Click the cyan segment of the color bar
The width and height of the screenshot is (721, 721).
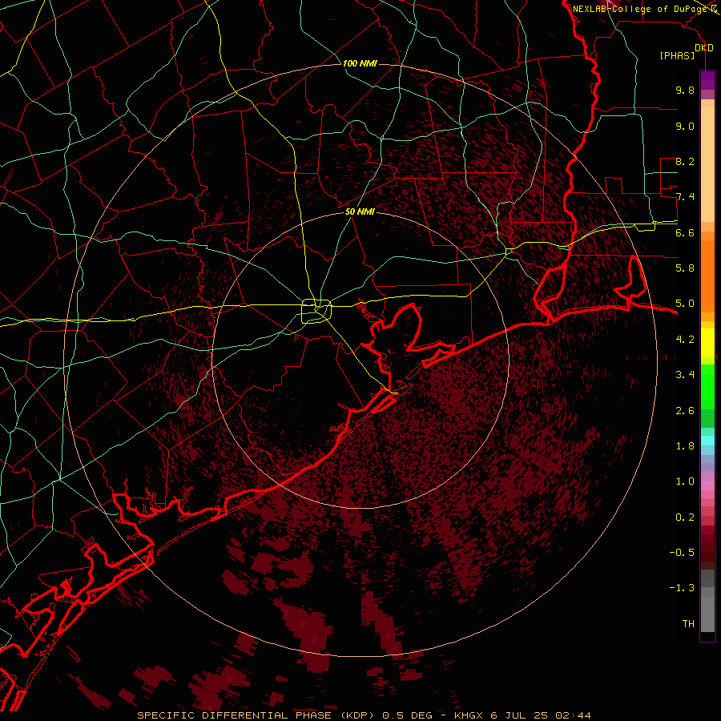(707, 441)
